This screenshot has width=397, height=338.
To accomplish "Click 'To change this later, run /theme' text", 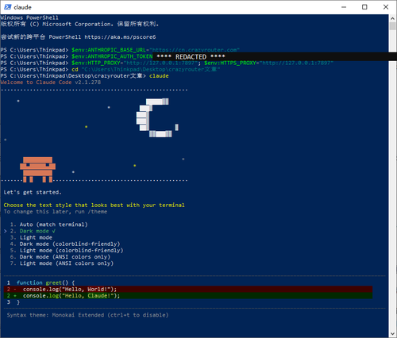I will (x=56, y=212).
